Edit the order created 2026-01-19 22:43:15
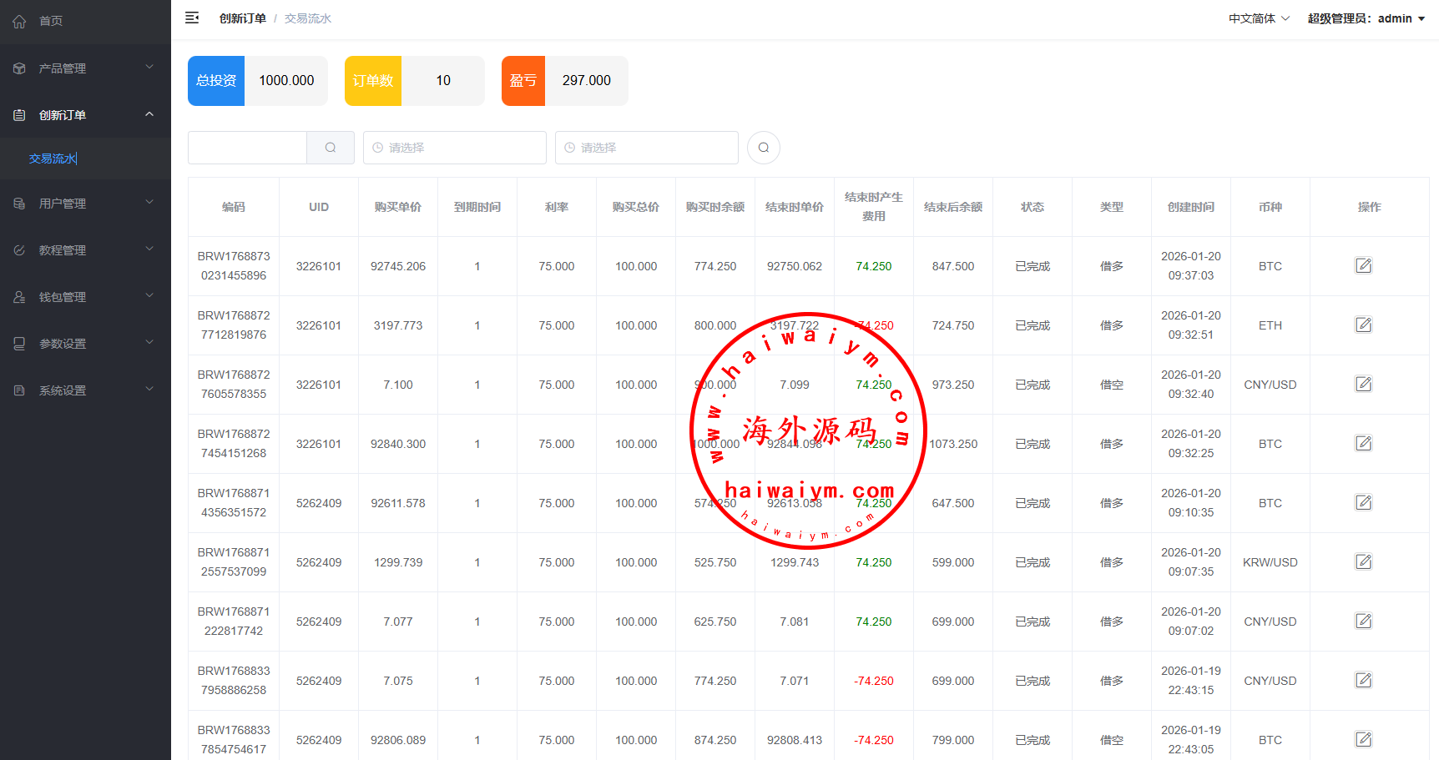 coord(1363,681)
